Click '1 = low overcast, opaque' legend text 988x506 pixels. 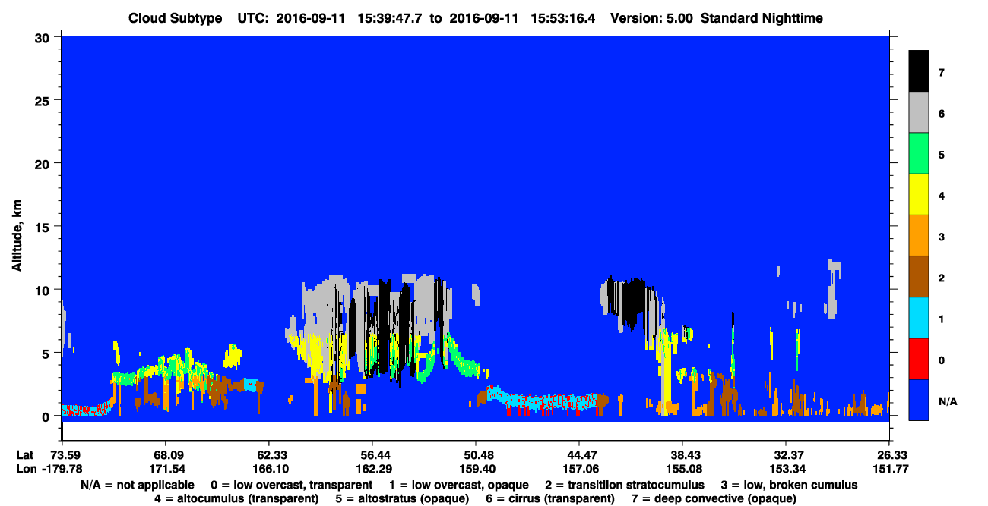(x=459, y=485)
